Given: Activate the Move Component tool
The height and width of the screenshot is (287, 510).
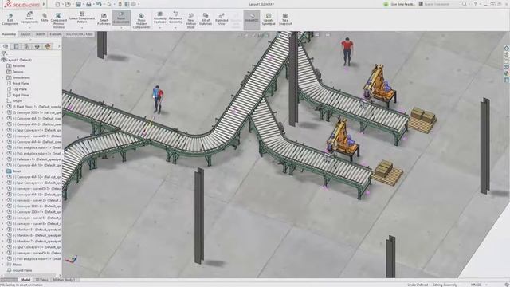Looking at the screenshot, I should (121, 18).
